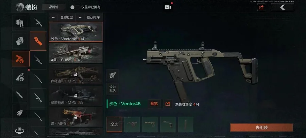Select the 龙影 Suomi skin thumbnail
306x138 pixels.
(76, 53)
